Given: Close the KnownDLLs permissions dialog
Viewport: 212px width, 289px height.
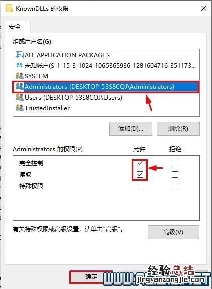Looking at the screenshot, I should click(204, 8).
